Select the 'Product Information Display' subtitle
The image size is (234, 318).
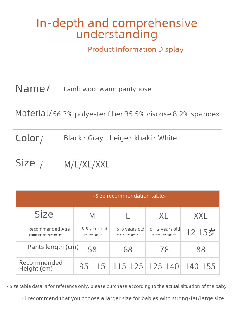135,49
